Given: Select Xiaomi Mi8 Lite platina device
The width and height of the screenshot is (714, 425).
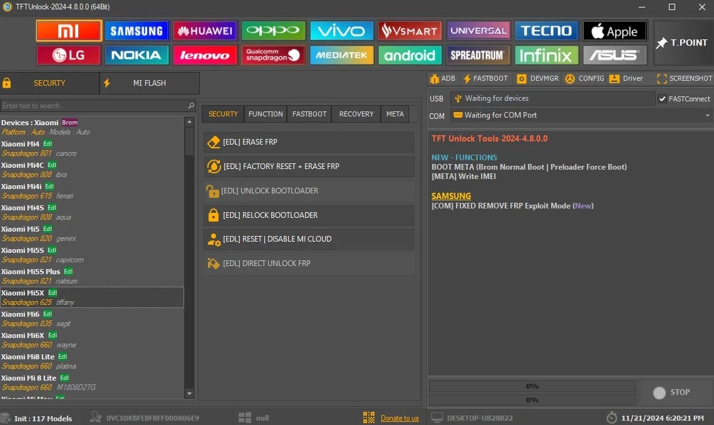Looking at the screenshot, I should tap(92, 361).
